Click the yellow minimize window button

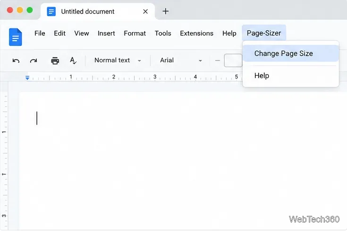click(x=20, y=10)
